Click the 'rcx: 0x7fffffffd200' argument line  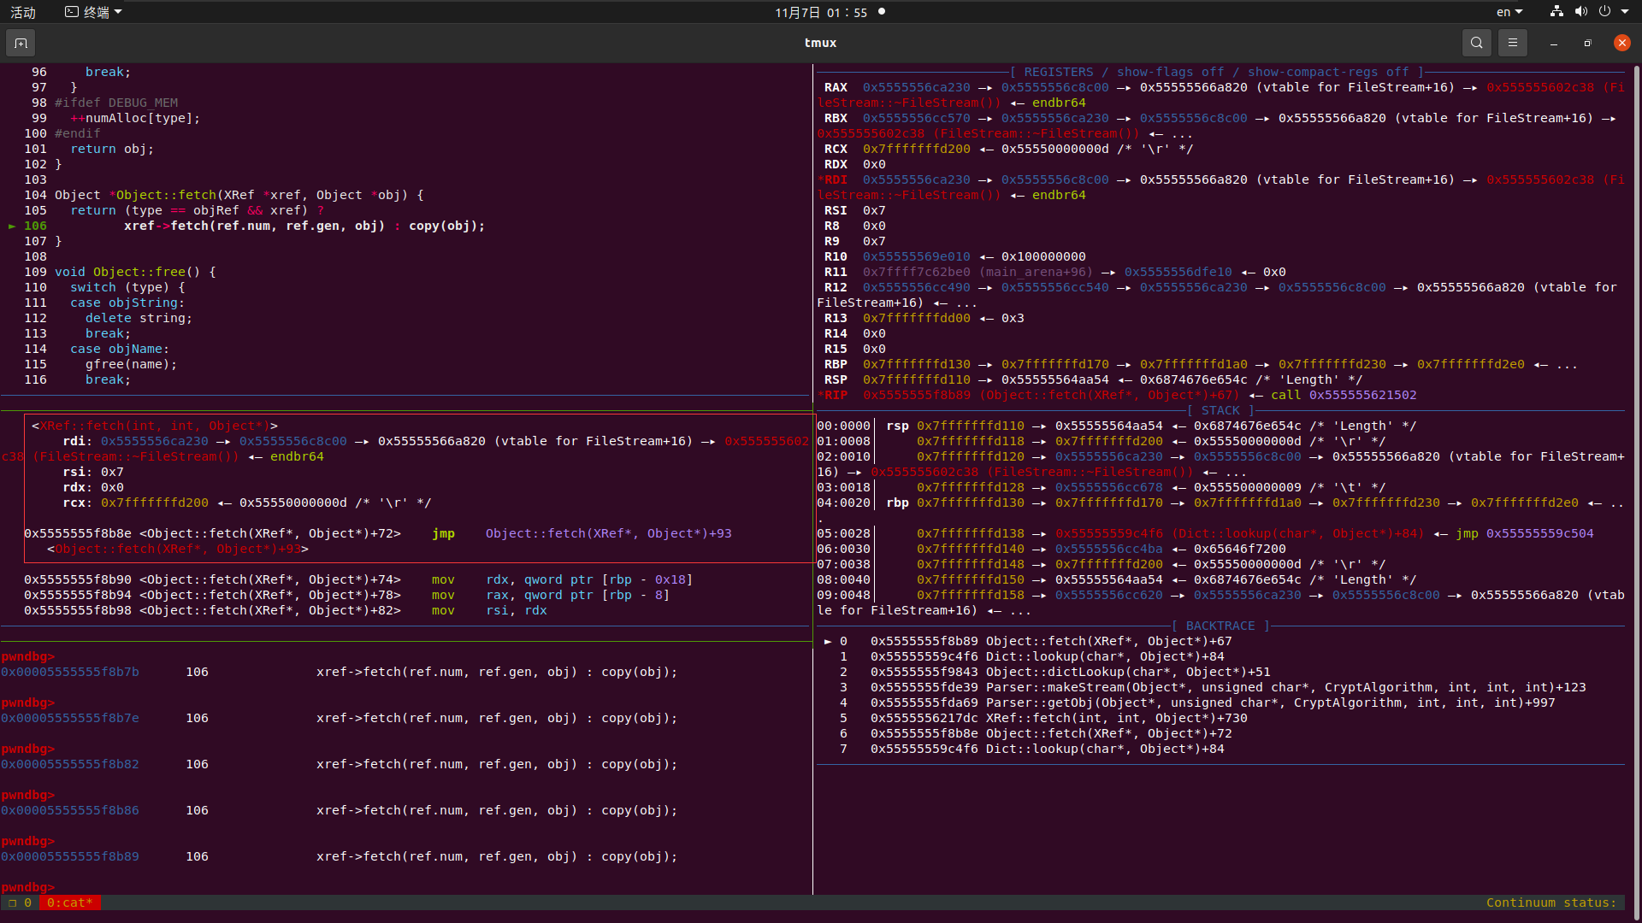coord(246,503)
